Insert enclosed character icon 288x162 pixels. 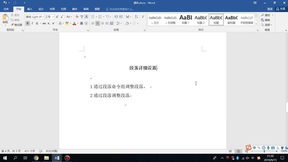tap(86, 23)
